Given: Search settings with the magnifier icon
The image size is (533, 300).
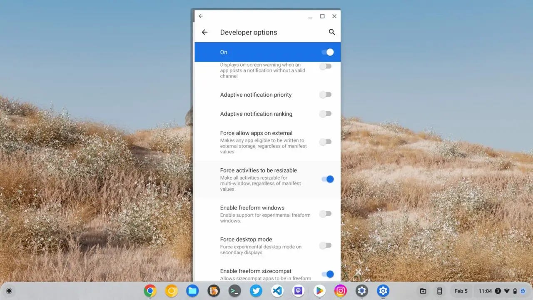Looking at the screenshot, I should tap(332, 32).
